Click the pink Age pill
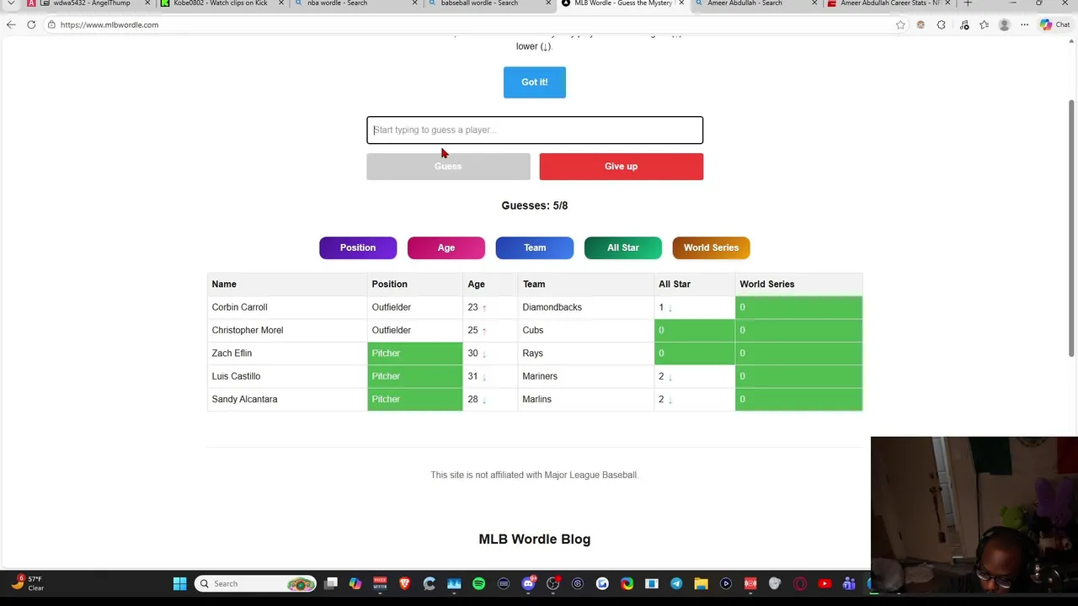This screenshot has width=1078, height=606. tap(446, 247)
